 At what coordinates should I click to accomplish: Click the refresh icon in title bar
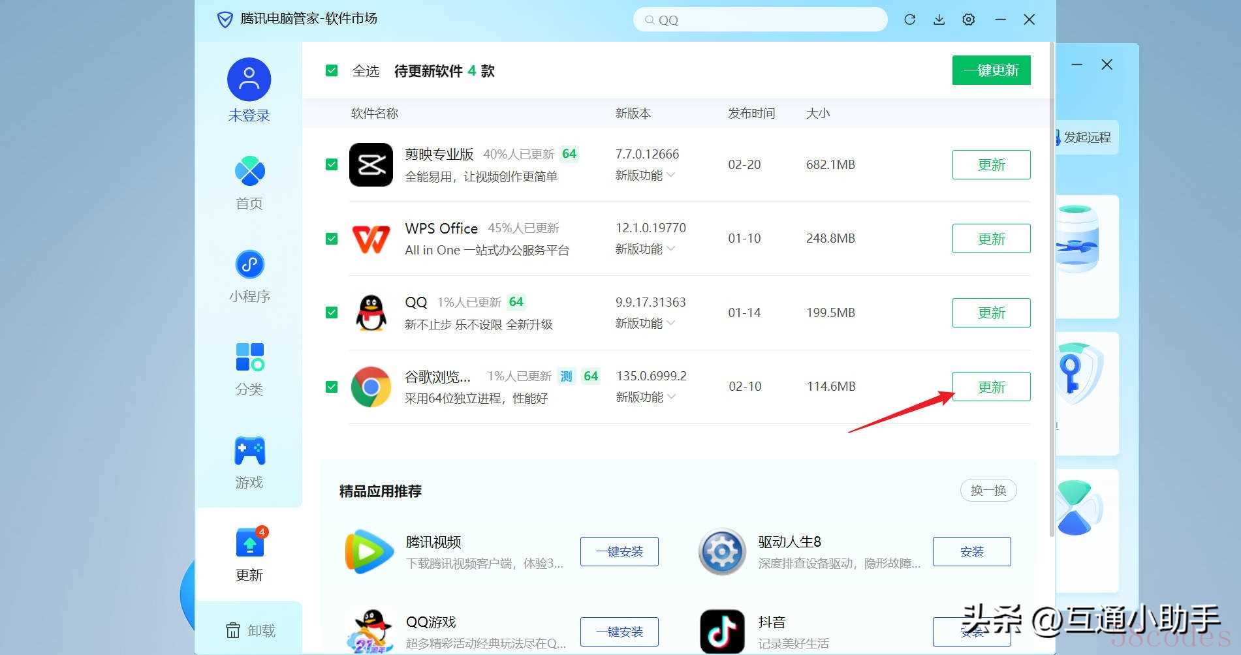(x=909, y=20)
